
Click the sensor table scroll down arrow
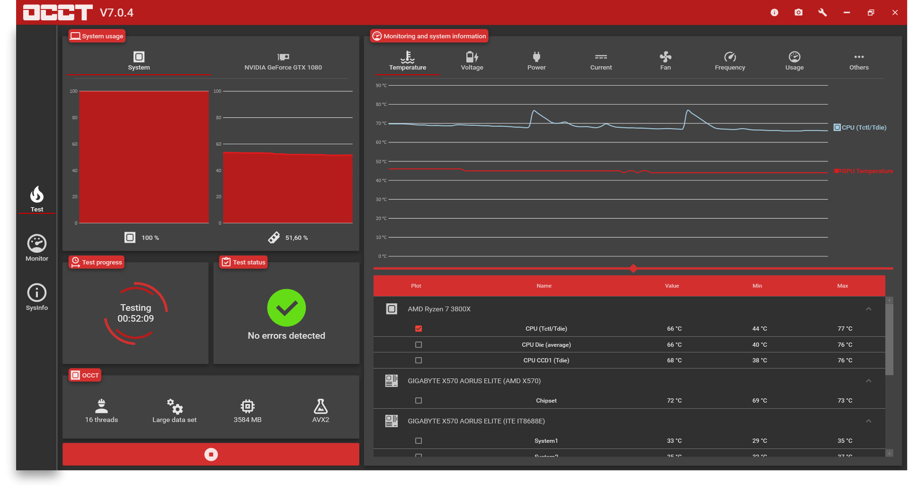point(890,453)
